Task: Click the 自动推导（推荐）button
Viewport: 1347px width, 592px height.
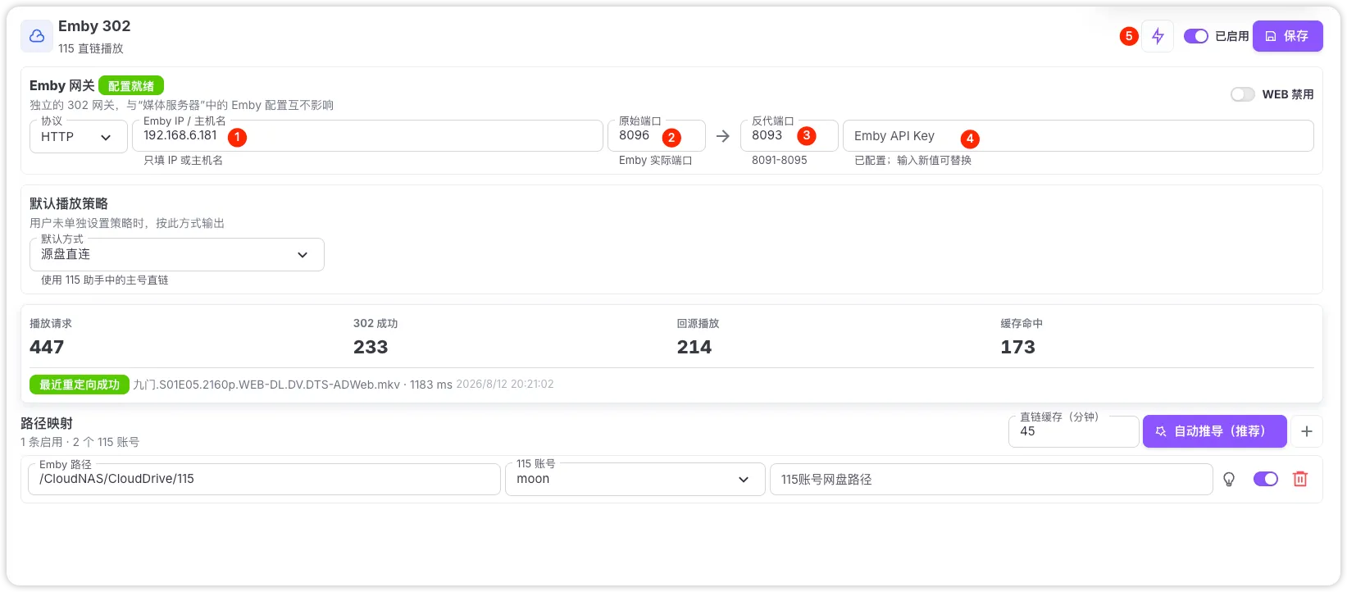Action: coord(1215,431)
